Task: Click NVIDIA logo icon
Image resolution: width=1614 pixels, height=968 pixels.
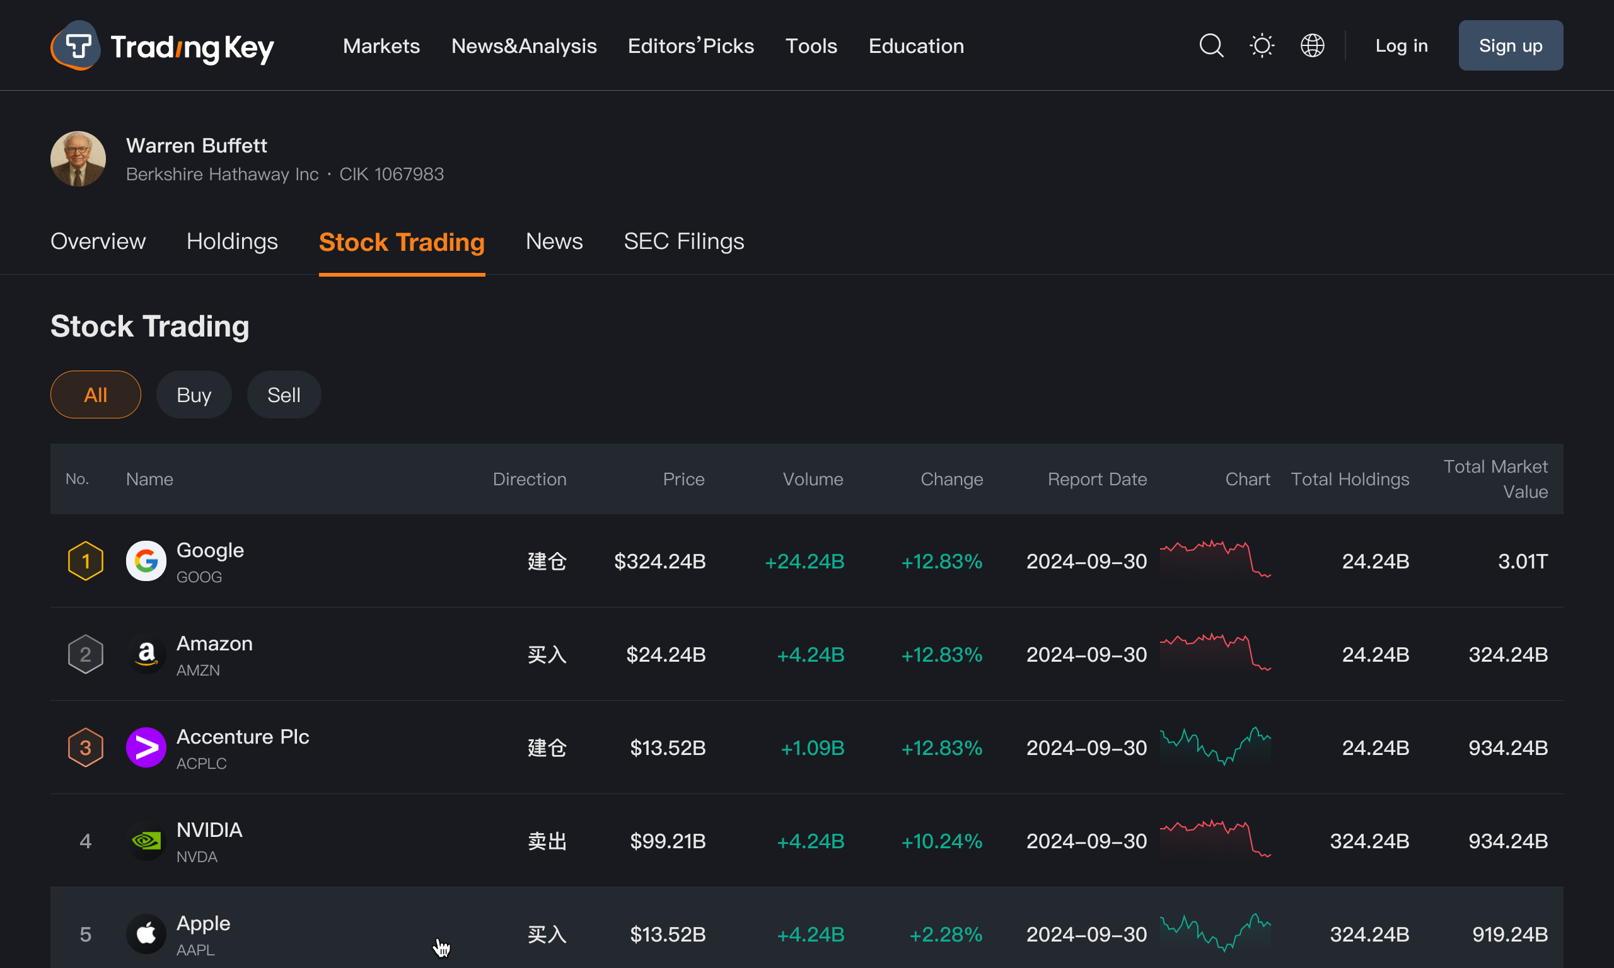Action: pos(146,841)
